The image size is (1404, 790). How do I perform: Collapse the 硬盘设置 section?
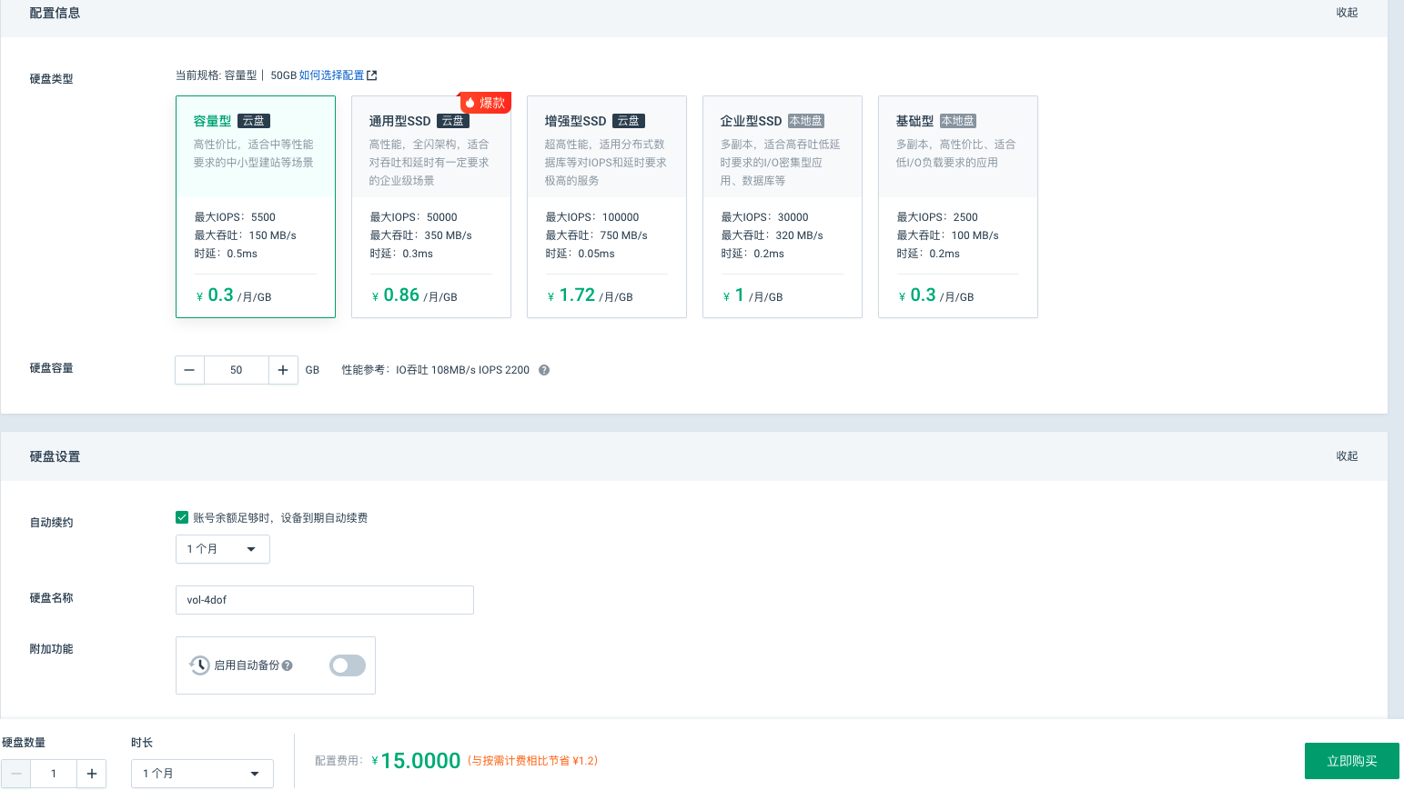(x=1347, y=456)
